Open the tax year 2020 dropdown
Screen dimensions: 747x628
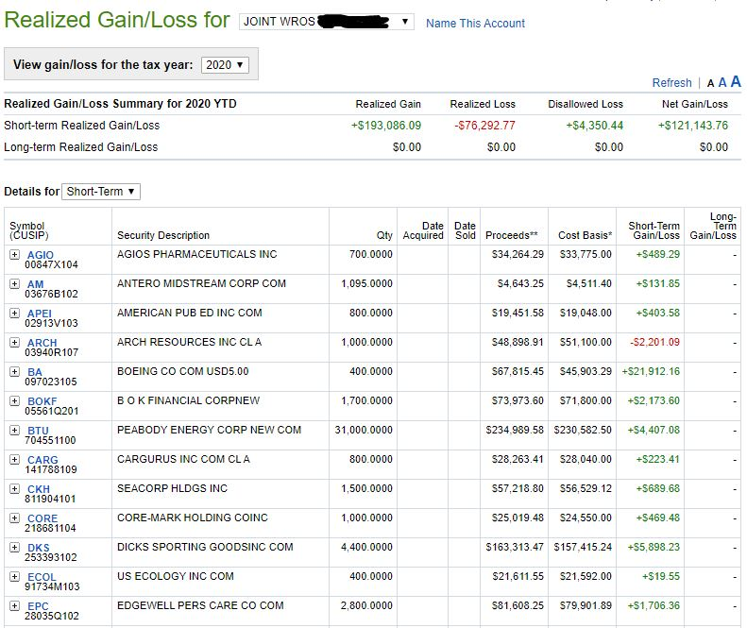click(225, 65)
